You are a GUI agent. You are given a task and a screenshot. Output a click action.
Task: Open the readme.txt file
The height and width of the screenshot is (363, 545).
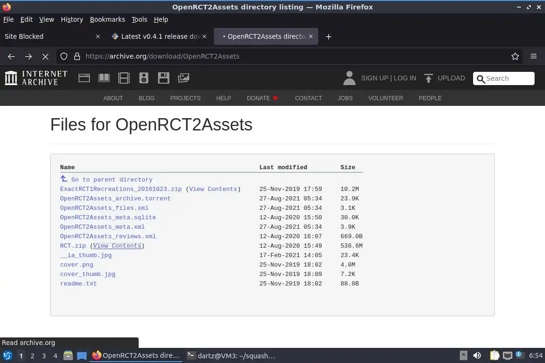[x=78, y=284]
